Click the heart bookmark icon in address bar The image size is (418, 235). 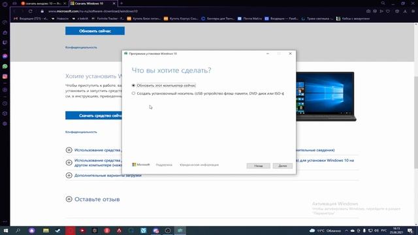pyautogui.click(x=388, y=11)
